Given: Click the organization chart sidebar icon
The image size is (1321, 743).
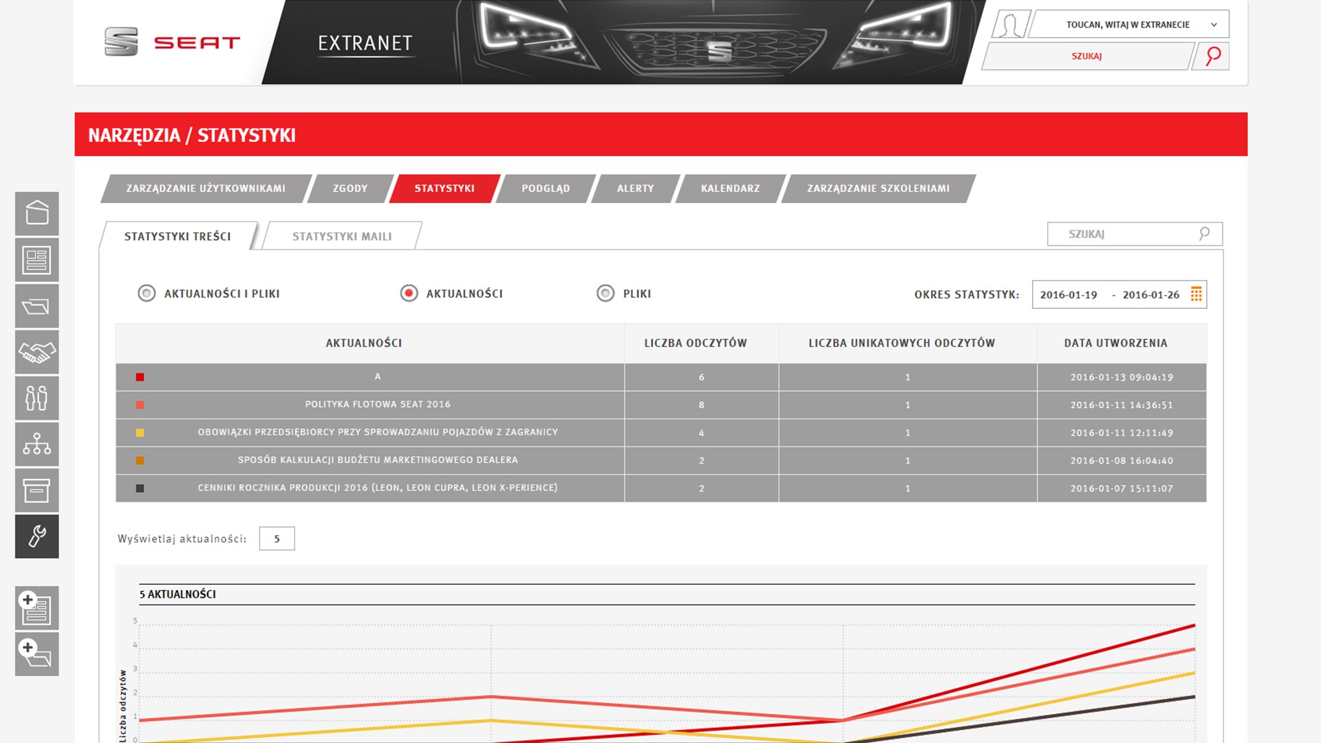Looking at the screenshot, I should pos(37,444).
